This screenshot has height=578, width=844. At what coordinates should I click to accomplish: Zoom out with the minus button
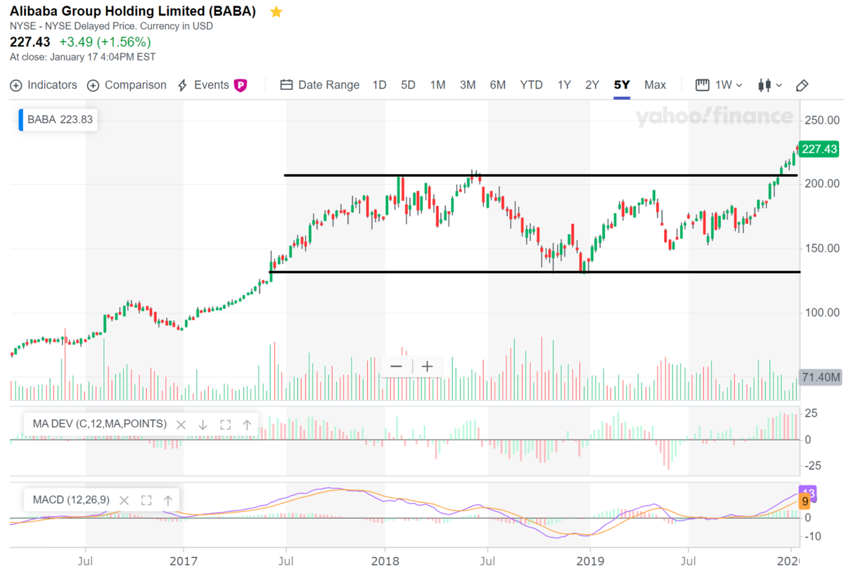(x=396, y=366)
